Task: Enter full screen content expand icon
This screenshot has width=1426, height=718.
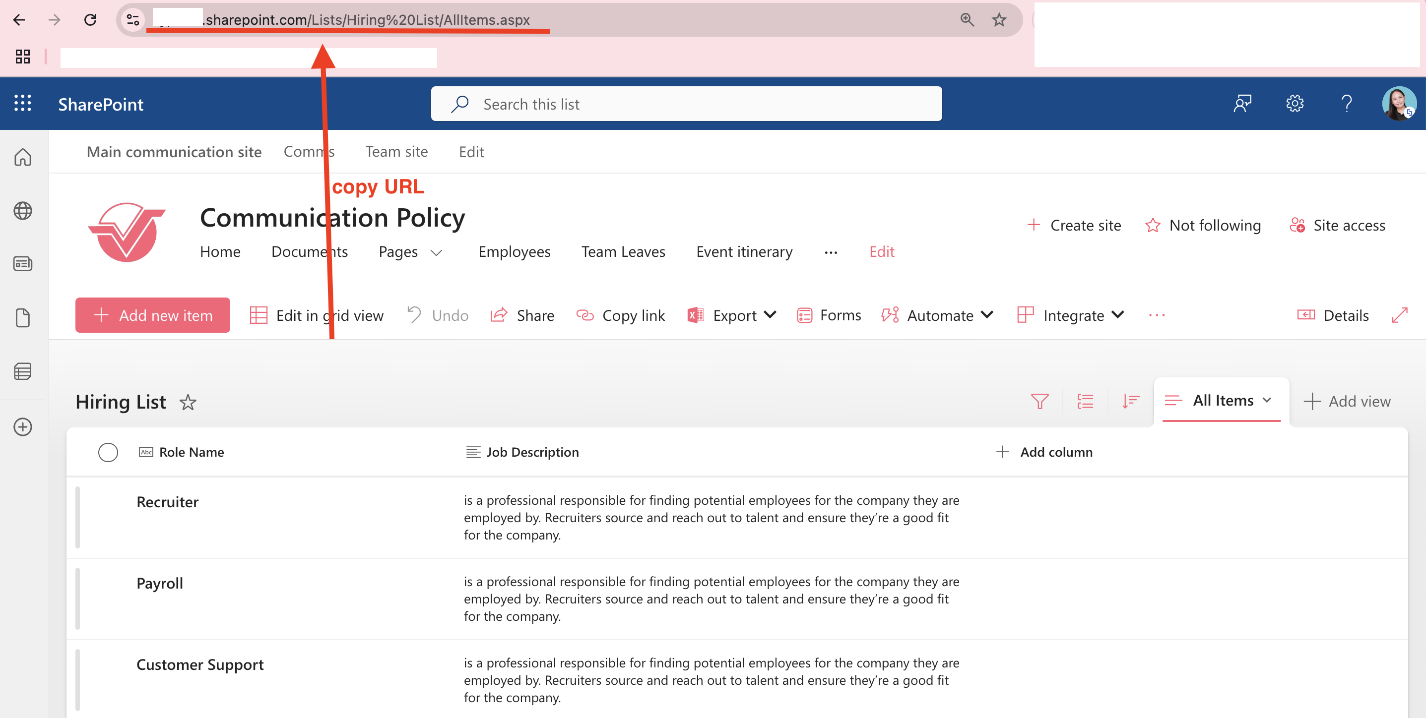Action: pyautogui.click(x=1399, y=315)
